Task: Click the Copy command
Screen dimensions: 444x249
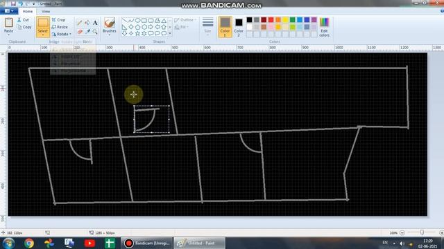Action: coord(24,27)
